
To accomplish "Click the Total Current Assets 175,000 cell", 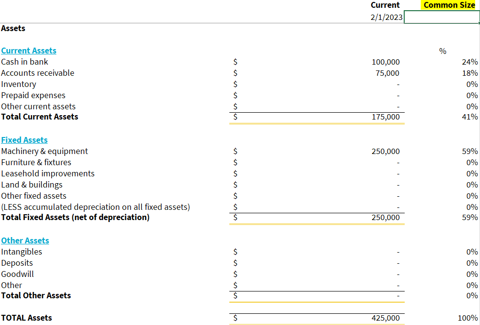I will coord(386,117).
